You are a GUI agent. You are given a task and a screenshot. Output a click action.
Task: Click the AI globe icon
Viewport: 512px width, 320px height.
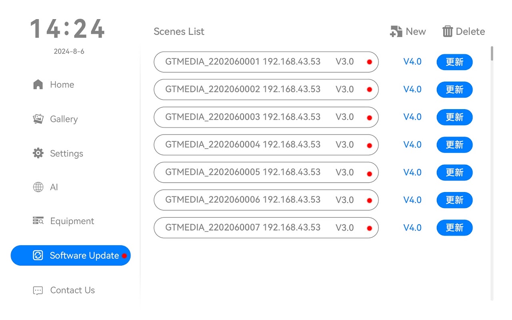(38, 187)
